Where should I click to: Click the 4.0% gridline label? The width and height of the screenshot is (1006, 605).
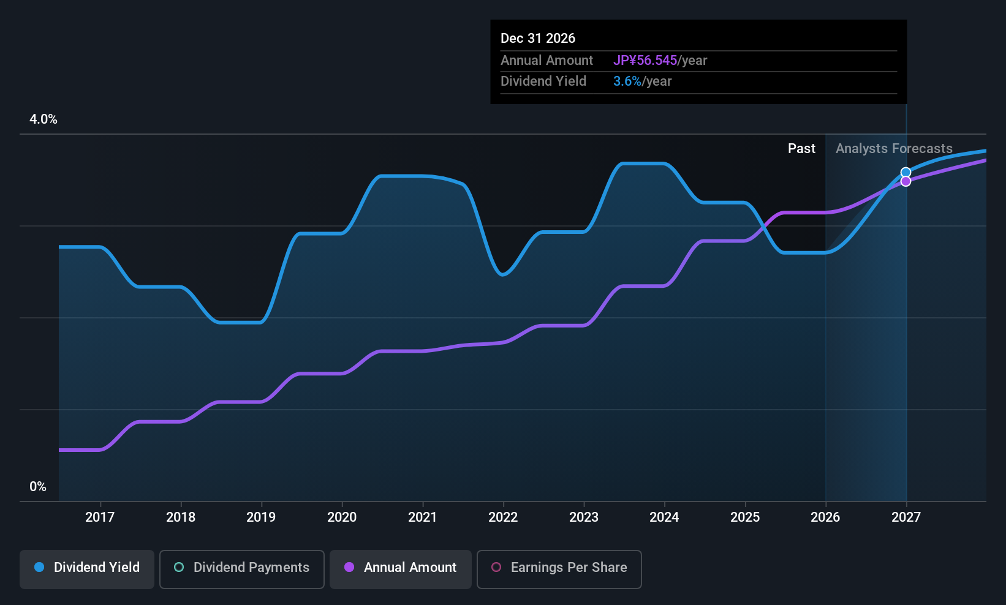pyautogui.click(x=43, y=119)
